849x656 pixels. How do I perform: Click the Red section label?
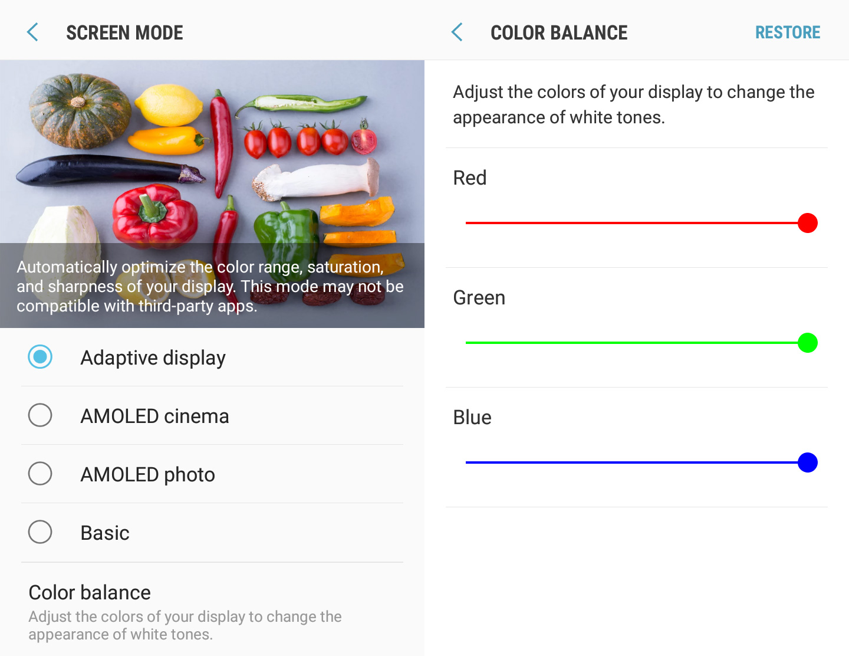coord(469,178)
